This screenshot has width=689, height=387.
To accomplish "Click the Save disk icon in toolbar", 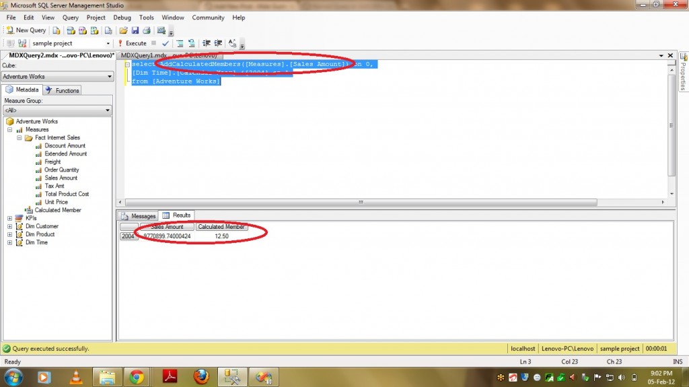I will click(135, 30).
